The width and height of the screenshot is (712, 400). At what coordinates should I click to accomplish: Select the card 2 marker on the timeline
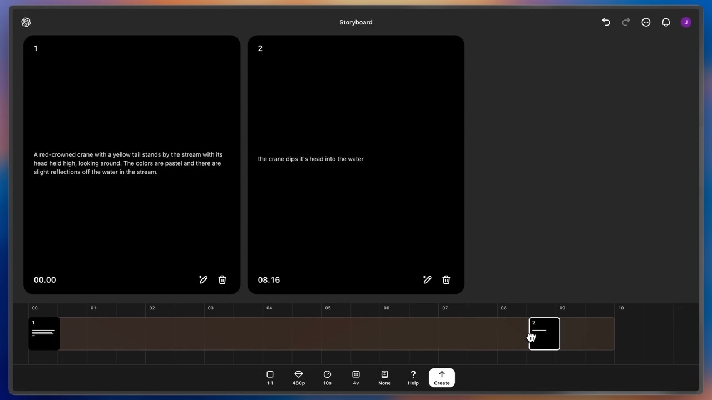point(544,333)
